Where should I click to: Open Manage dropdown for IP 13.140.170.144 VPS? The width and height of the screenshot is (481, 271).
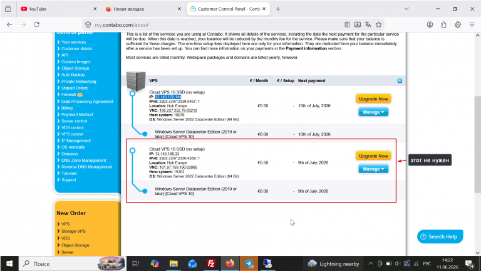(x=373, y=112)
